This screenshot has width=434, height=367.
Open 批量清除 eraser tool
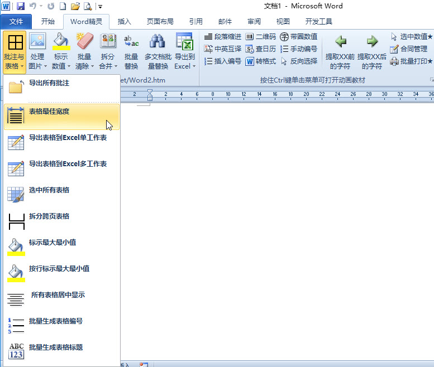(84, 52)
